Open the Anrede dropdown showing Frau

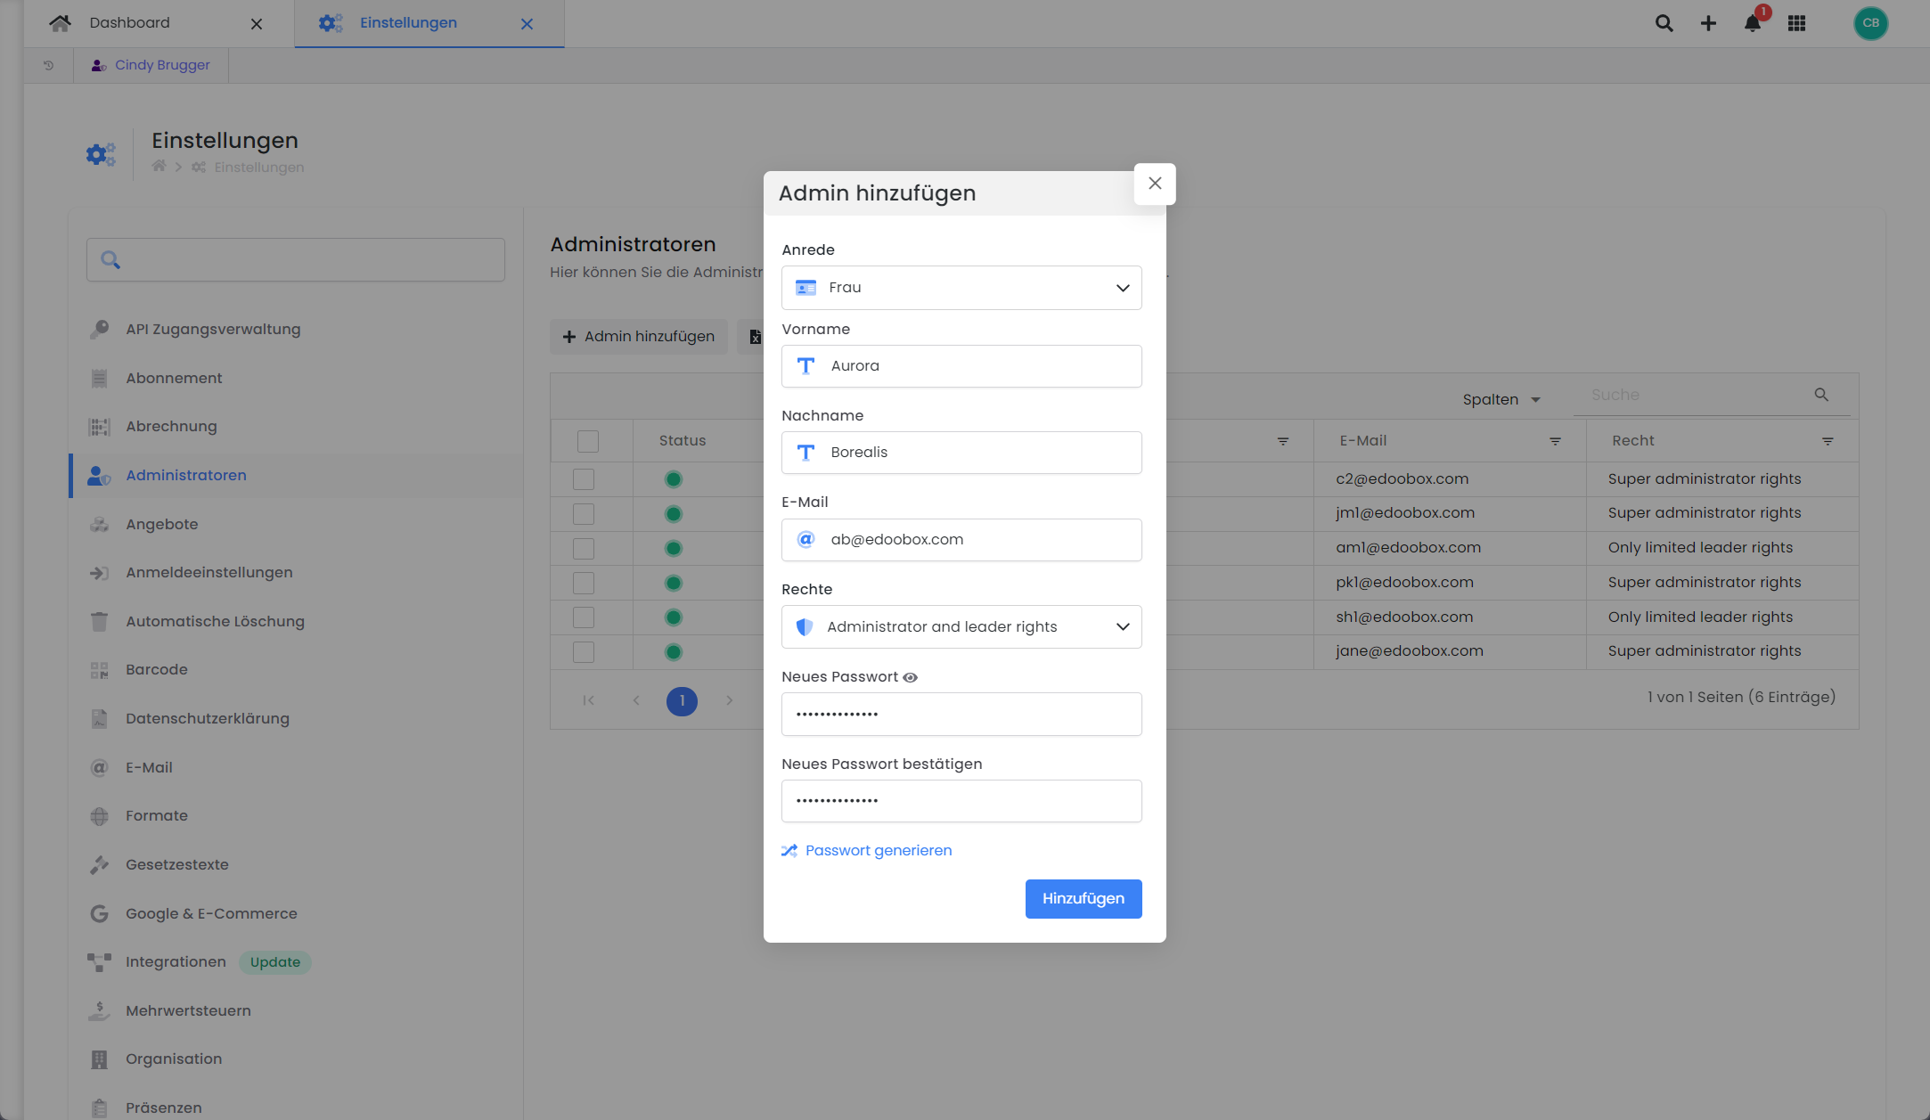pos(961,287)
